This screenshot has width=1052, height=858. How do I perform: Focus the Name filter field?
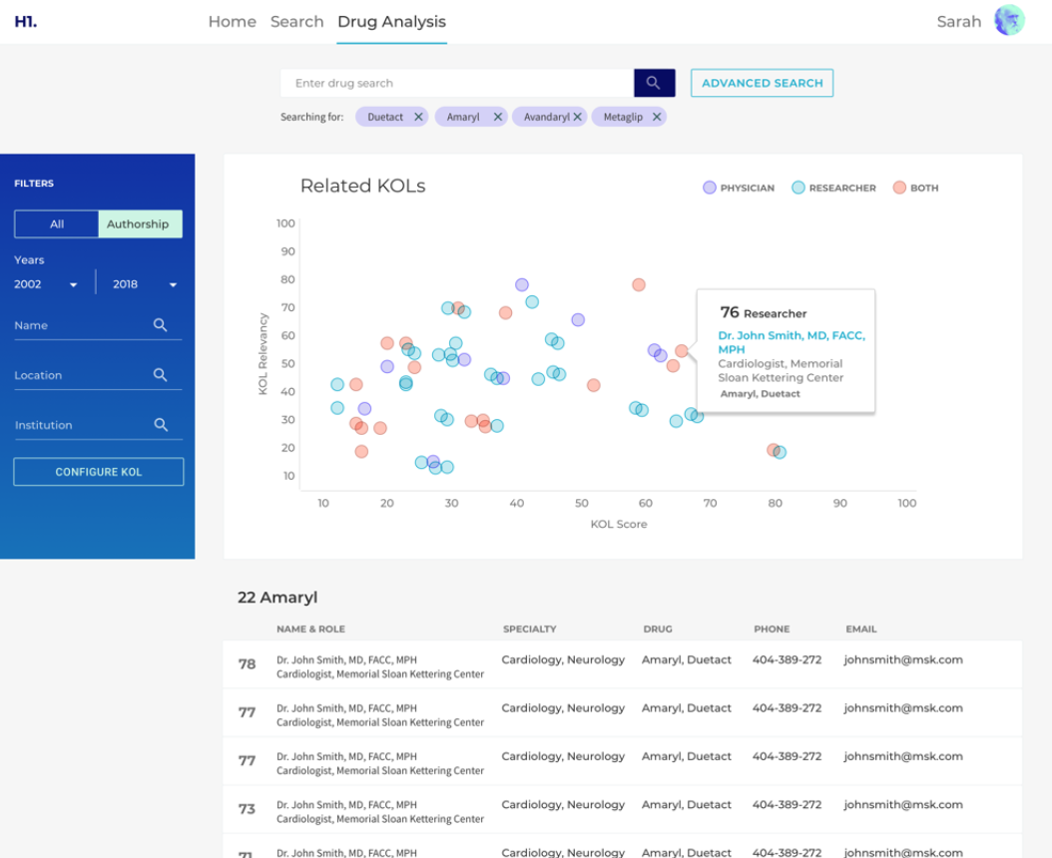coord(98,325)
